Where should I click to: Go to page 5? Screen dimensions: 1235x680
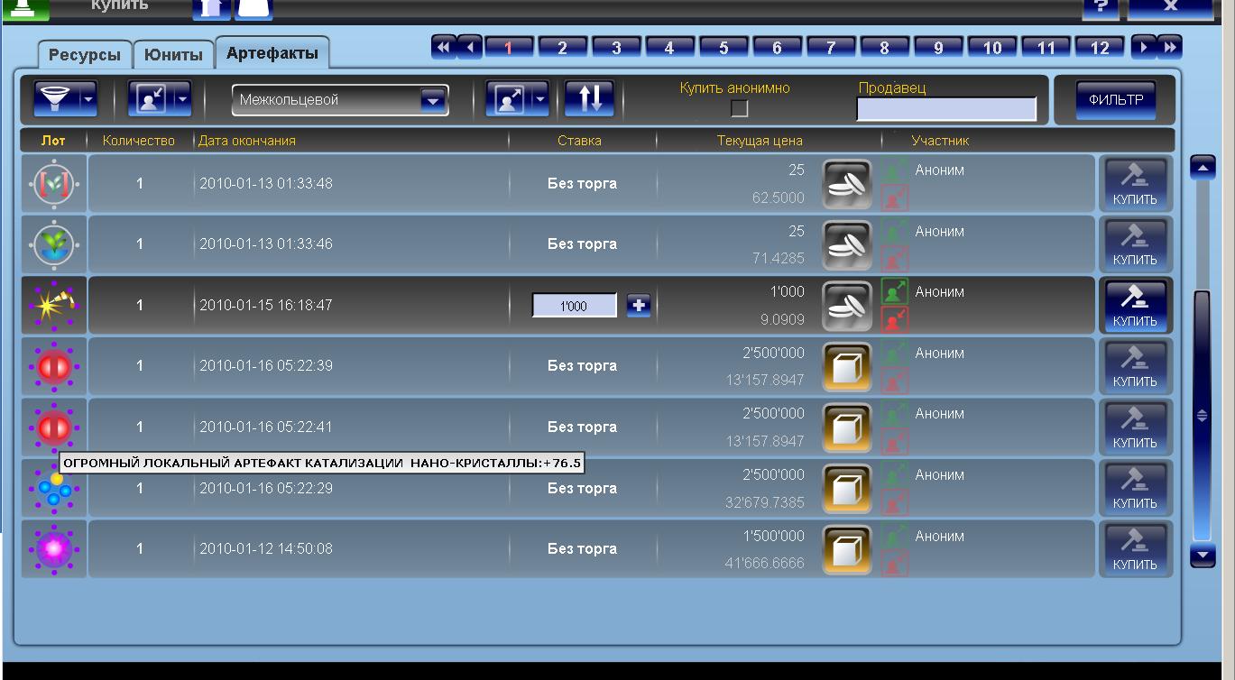[724, 48]
